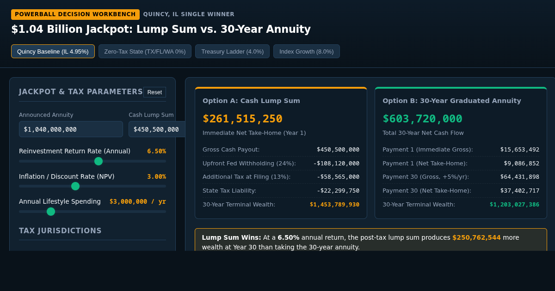Click the 3.00% inflation rate value
Viewport: 555px width, 291px height.
tap(156, 176)
